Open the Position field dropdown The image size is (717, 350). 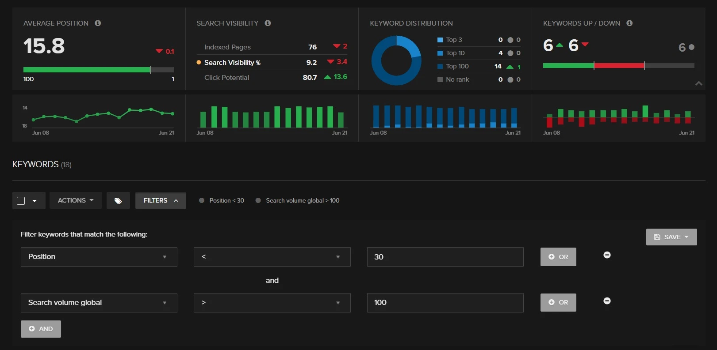click(x=99, y=257)
